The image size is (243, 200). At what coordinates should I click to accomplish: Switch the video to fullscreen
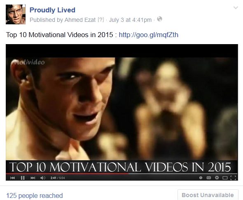coord(234,178)
